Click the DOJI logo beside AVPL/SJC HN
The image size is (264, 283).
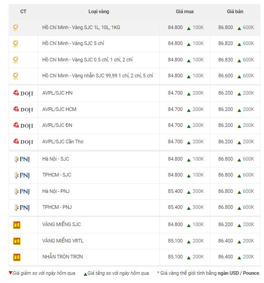(x=23, y=93)
